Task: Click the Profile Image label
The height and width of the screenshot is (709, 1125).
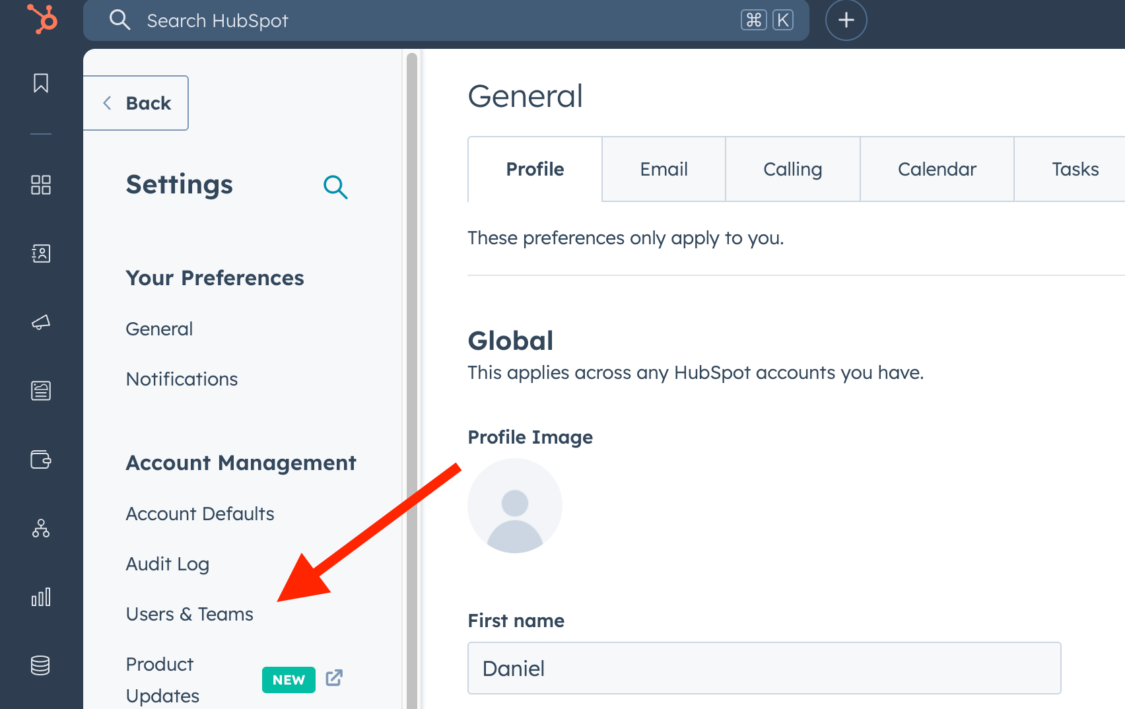Action: pyautogui.click(x=530, y=437)
